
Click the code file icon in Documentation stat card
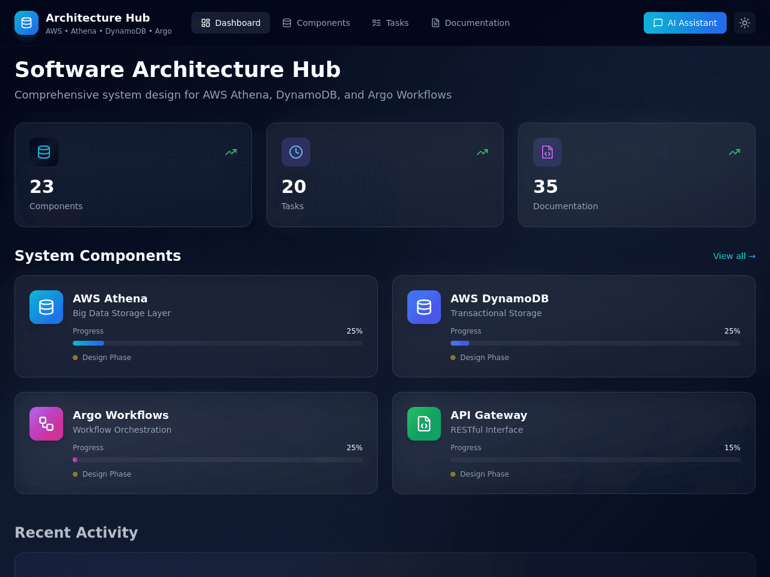pos(547,152)
